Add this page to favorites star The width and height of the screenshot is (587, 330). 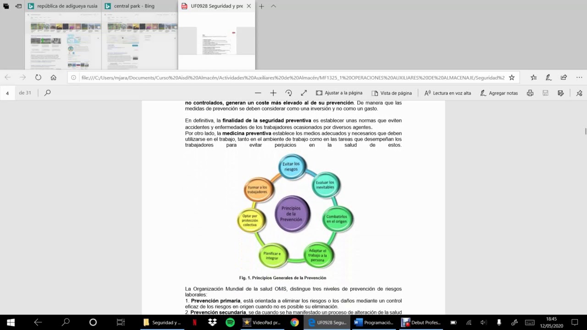(512, 77)
